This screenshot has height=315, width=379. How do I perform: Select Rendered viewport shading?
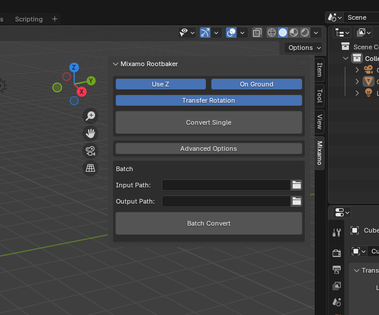point(305,32)
